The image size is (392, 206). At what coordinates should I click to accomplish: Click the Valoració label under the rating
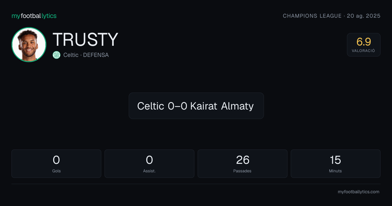click(364, 51)
